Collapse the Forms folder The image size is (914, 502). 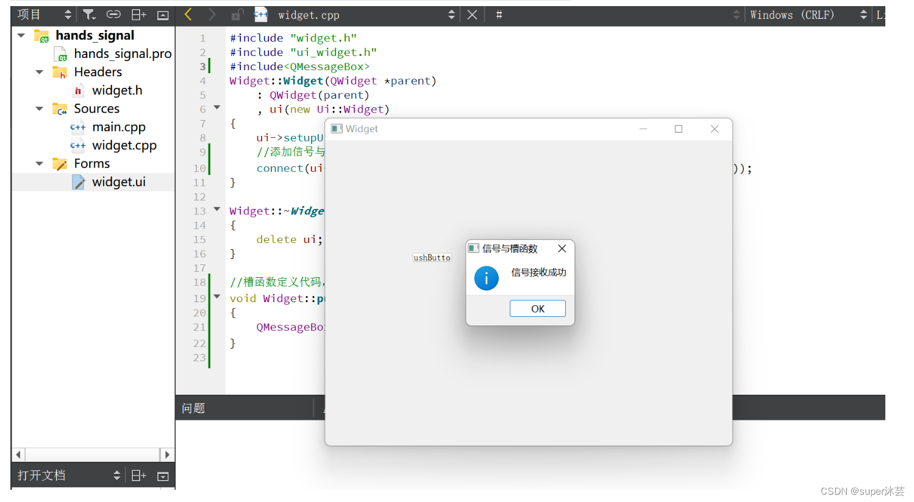(40, 163)
